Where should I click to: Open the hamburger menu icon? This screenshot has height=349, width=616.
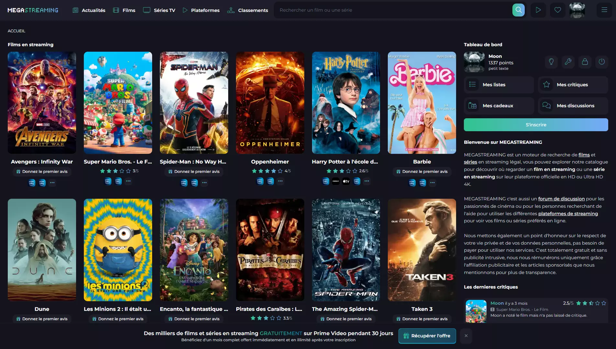pyautogui.click(x=604, y=10)
